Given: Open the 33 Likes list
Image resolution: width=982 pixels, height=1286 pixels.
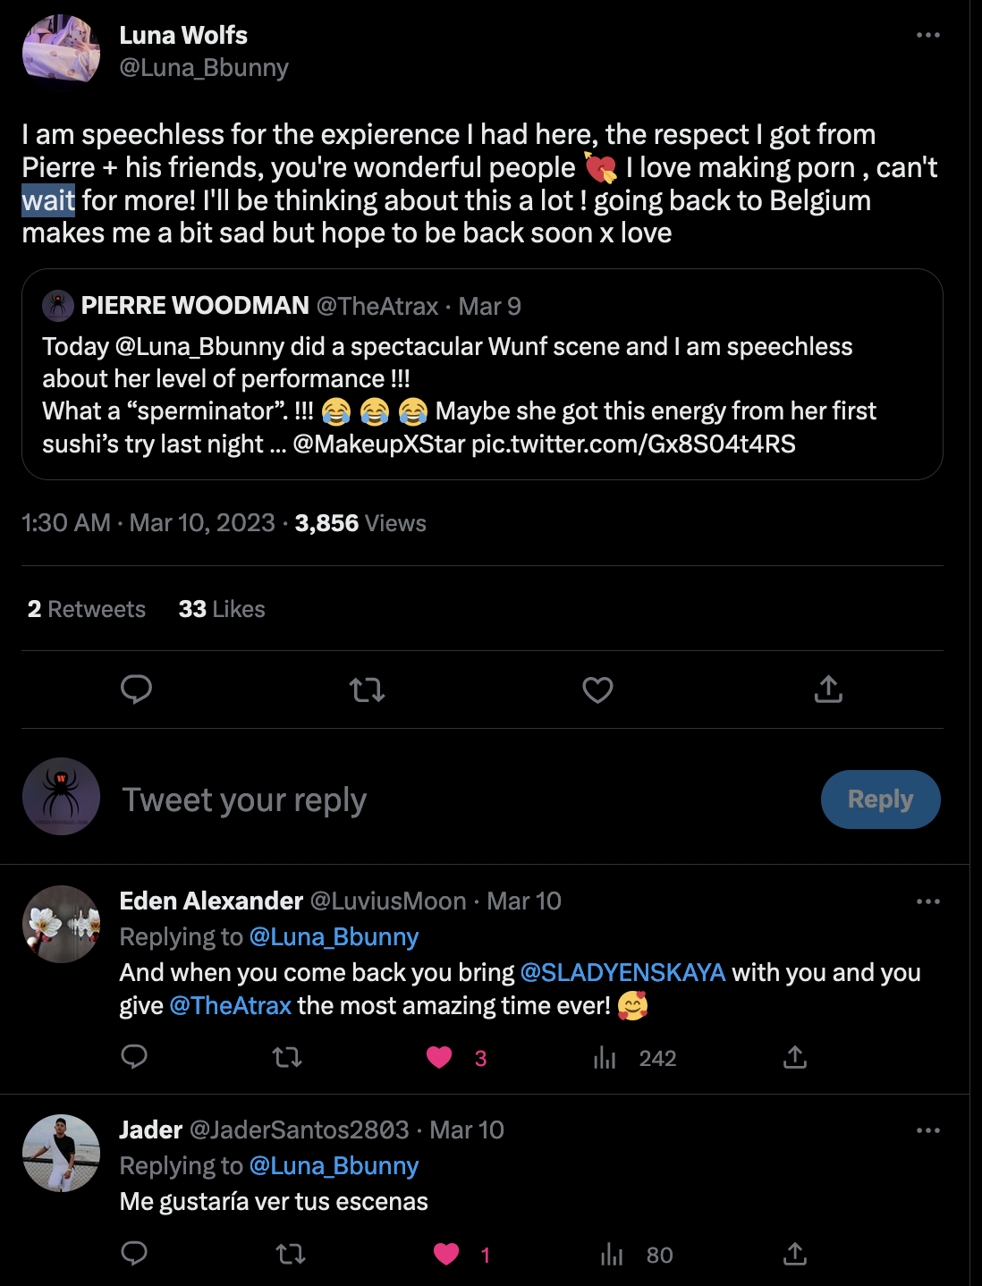Looking at the screenshot, I should coord(222,609).
